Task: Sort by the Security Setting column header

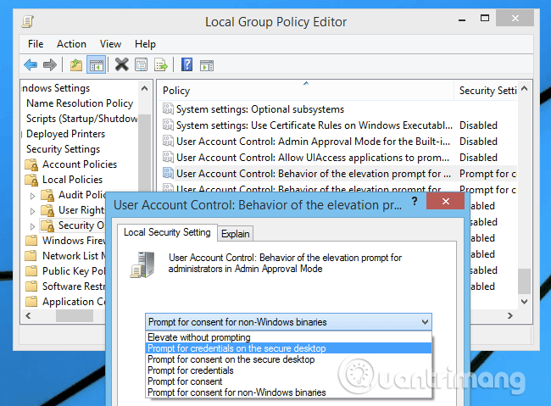Action: 486,91
